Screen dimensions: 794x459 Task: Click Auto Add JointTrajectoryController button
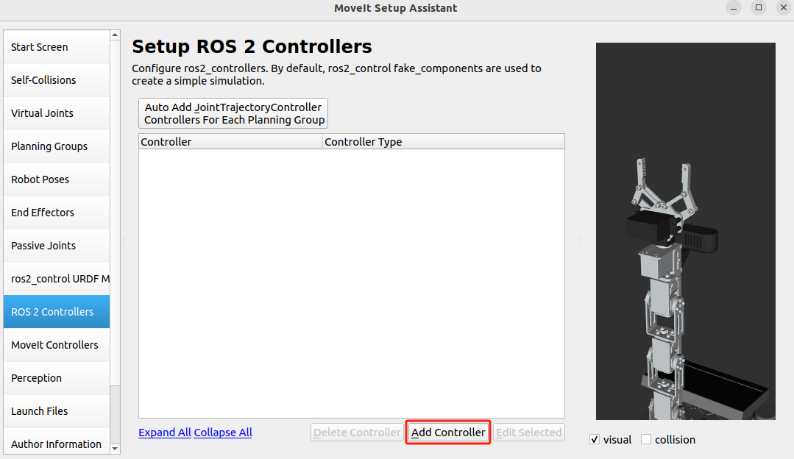click(x=233, y=113)
